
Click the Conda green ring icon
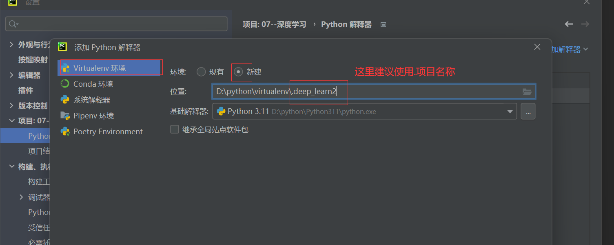tap(65, 84)
